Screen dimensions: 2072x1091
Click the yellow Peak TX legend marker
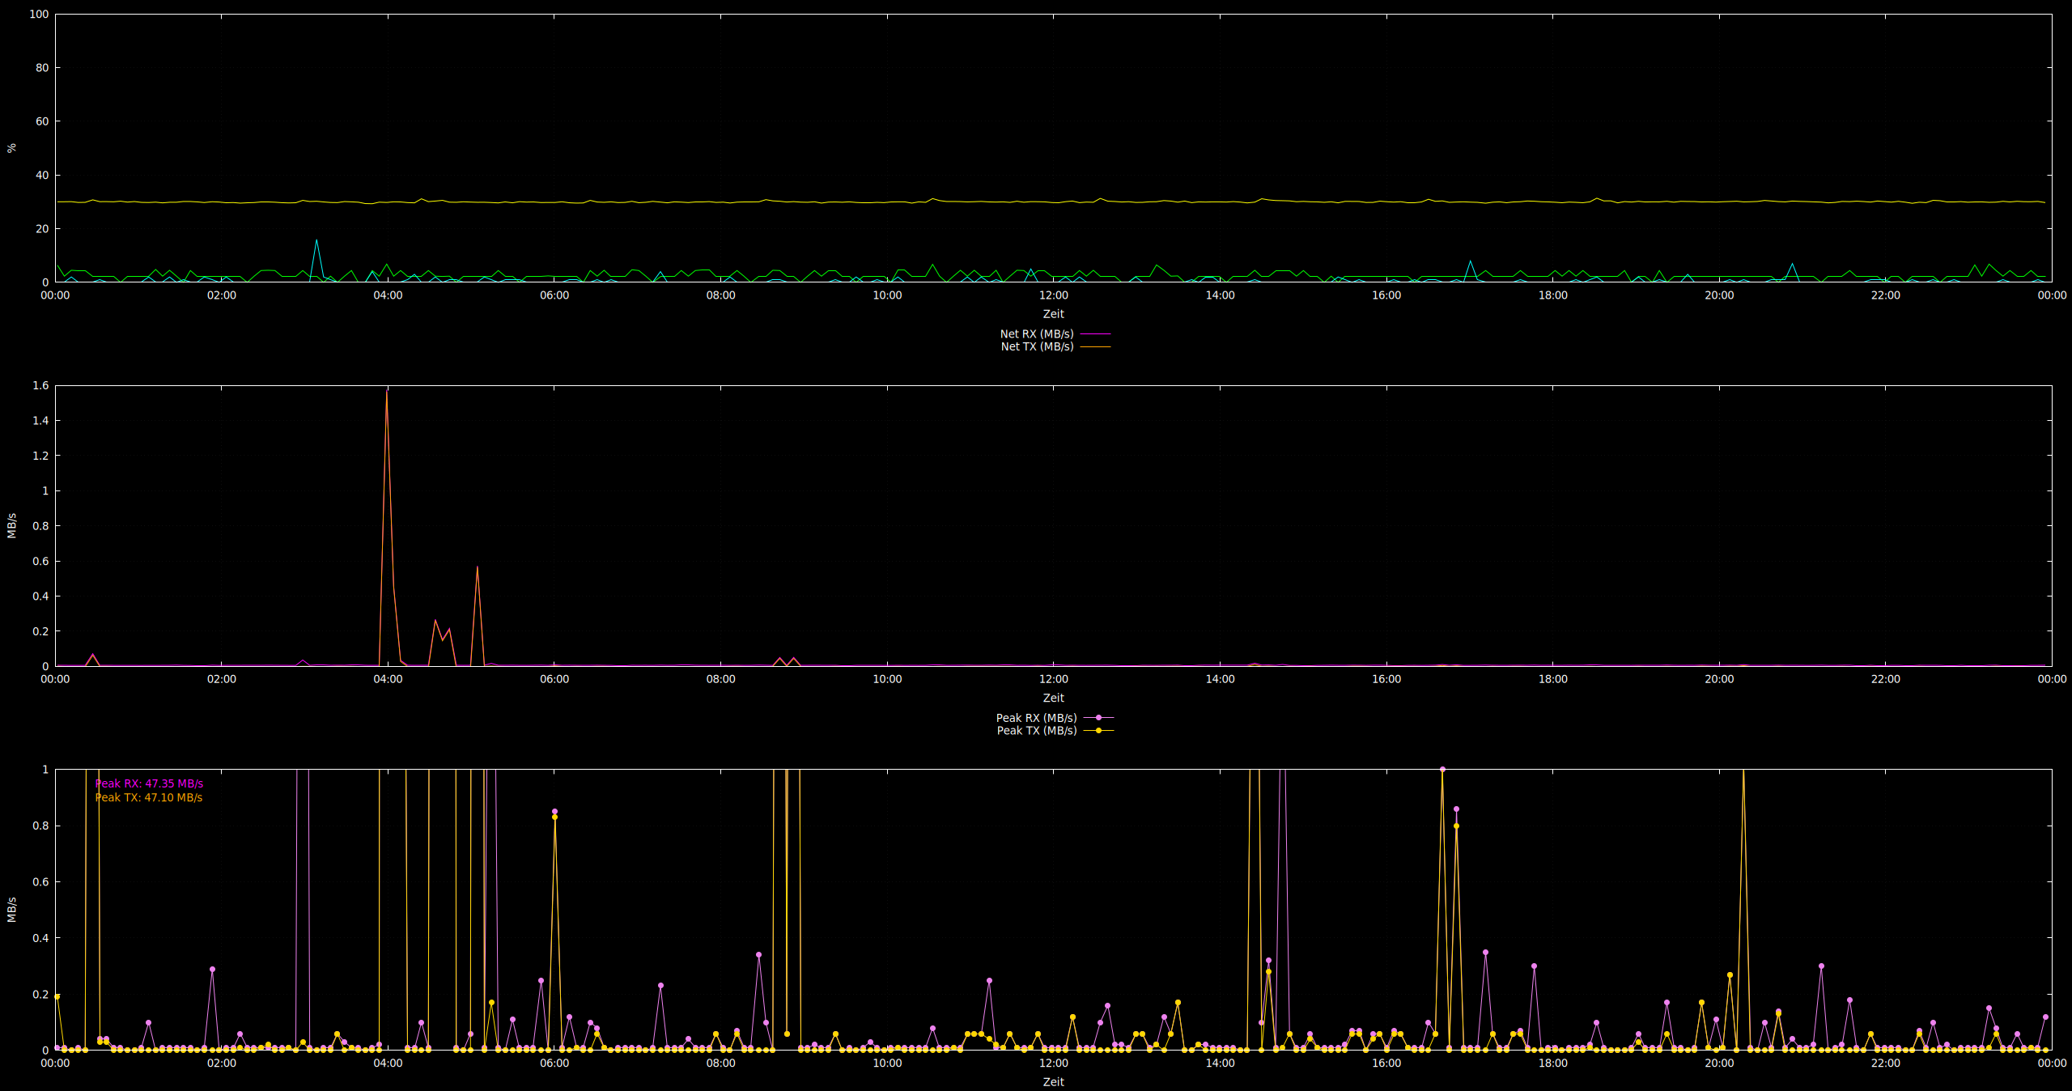pyautogui.click(x=1098, y=731)
